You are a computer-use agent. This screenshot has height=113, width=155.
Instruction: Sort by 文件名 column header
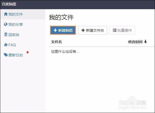pyautogui.click(x=56, y=42)
